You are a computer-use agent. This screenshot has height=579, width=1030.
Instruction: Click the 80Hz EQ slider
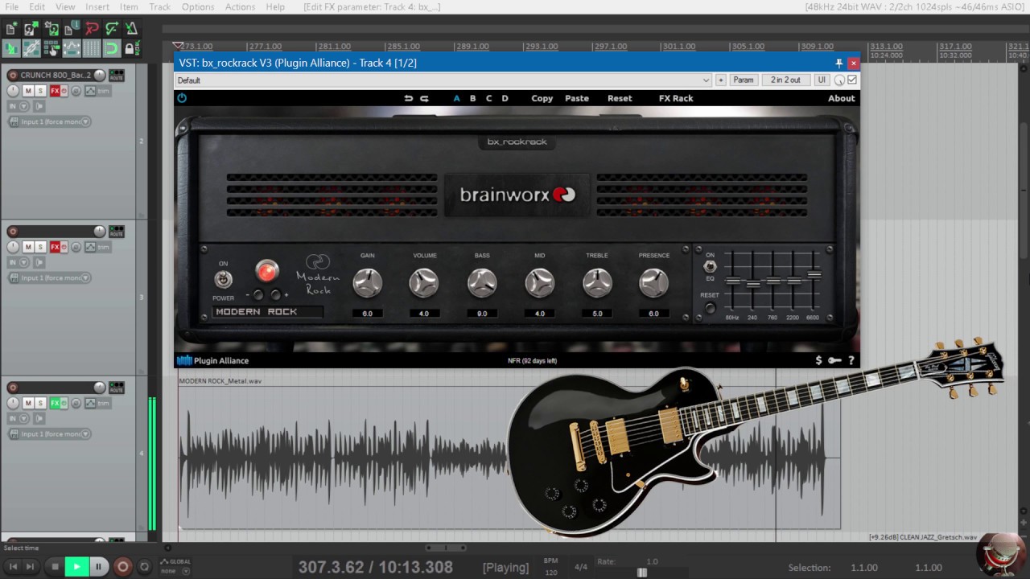pos(732,281)
